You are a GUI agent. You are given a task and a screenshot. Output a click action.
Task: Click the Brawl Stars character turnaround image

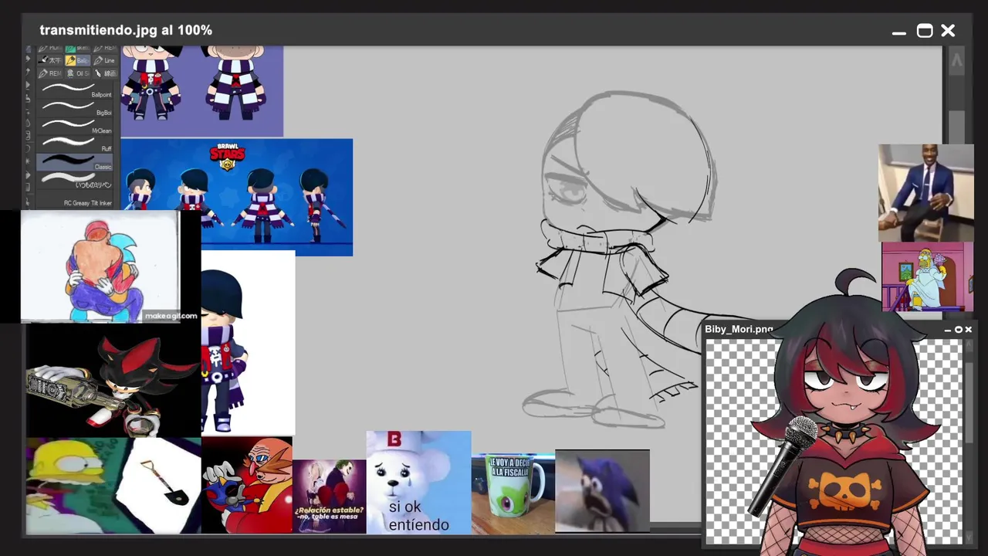tap(237, 197)
